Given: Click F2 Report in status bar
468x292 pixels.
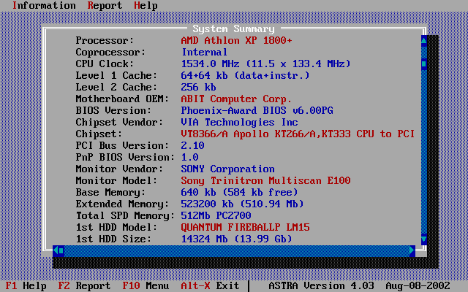Looking at the screenshot, I should (x=84, y=285).
